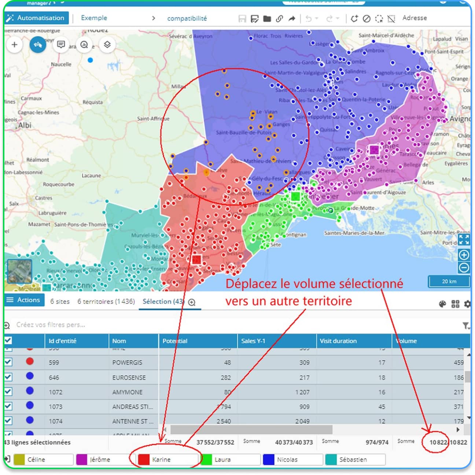Click the custom filter input field
The image size is (475, 475).
[51, 325]
